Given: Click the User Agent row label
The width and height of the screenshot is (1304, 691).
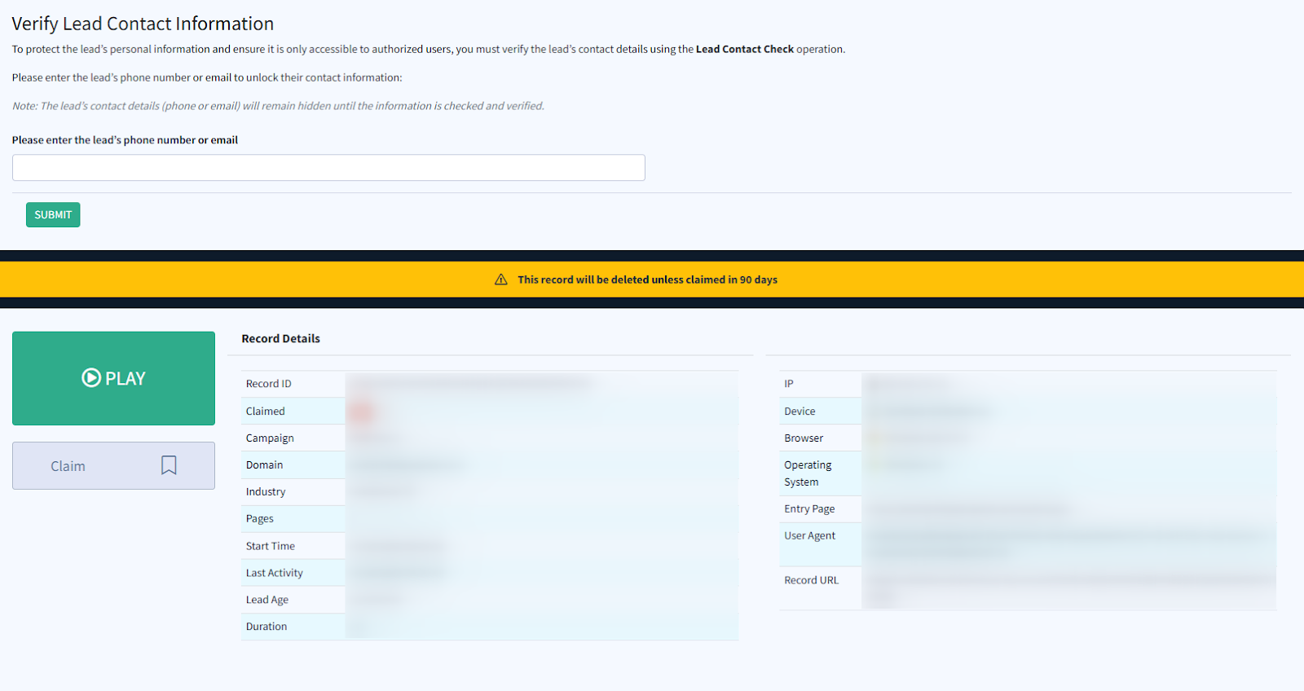Looking at the screenshot, I should tap(809, 536).
